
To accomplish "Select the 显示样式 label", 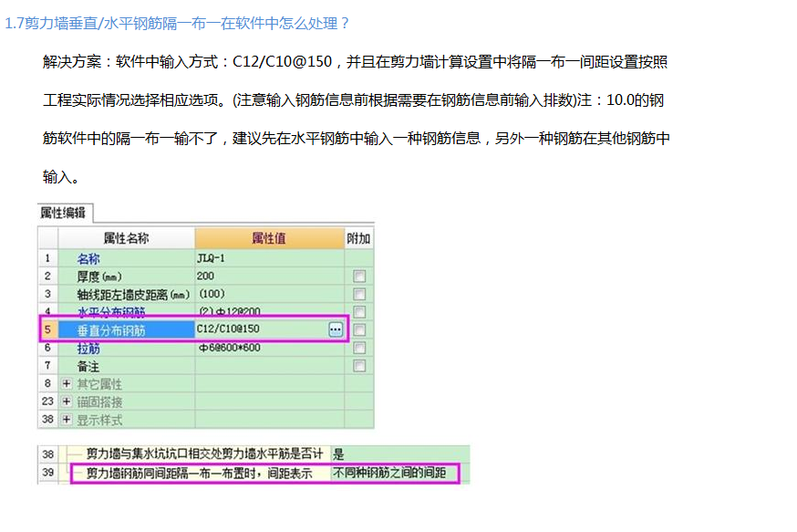I will (x=99, y=420).
